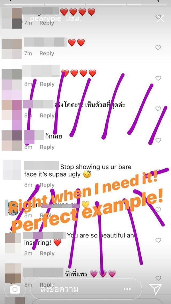Reply to the 'supaa ugly' comment
The width and height of the screenshot is (171, 304).
tap(47, 185)
